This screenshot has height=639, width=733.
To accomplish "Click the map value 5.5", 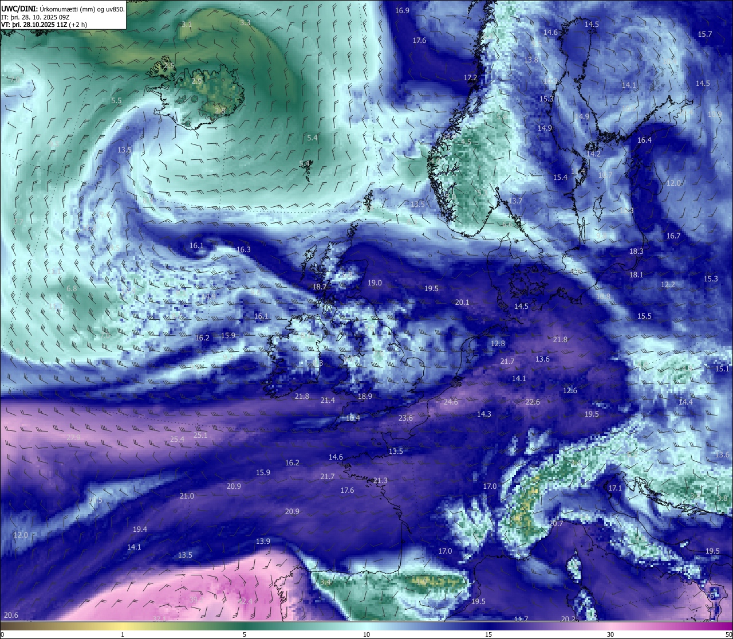I will [x=116, y=101].
